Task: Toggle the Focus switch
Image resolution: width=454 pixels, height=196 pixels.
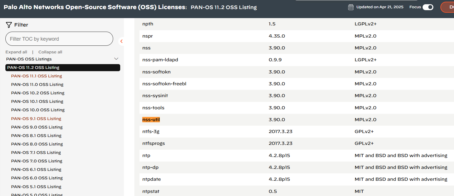Action: pyautogui.click(x=428, y=7)
